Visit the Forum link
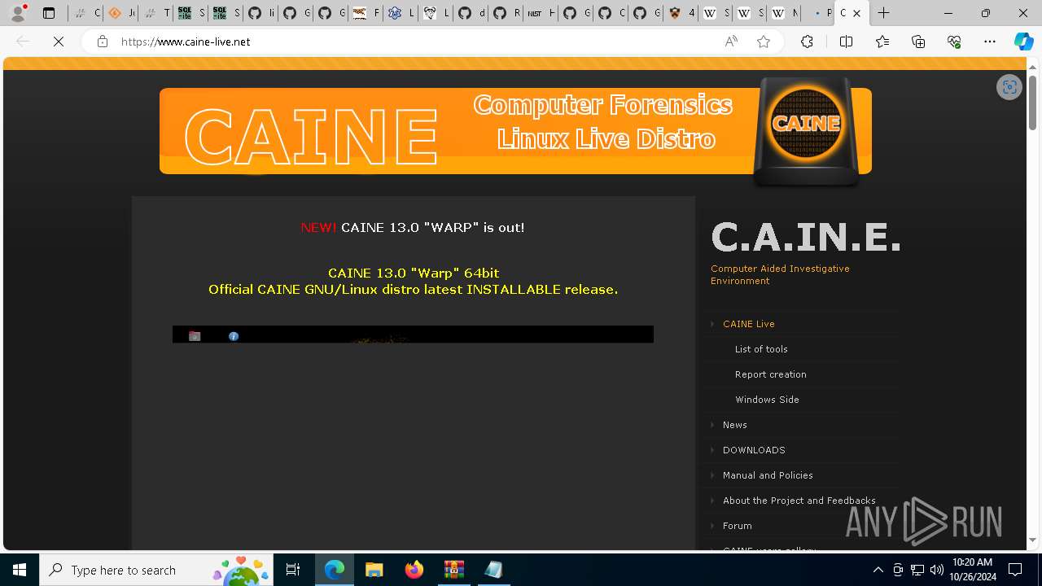 (x=737, y=526)
